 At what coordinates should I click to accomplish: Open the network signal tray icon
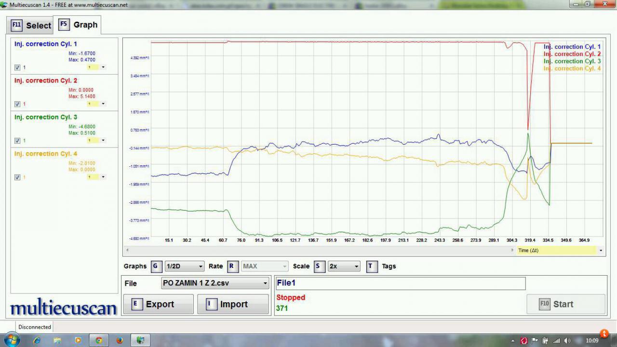tap(556, 341)
